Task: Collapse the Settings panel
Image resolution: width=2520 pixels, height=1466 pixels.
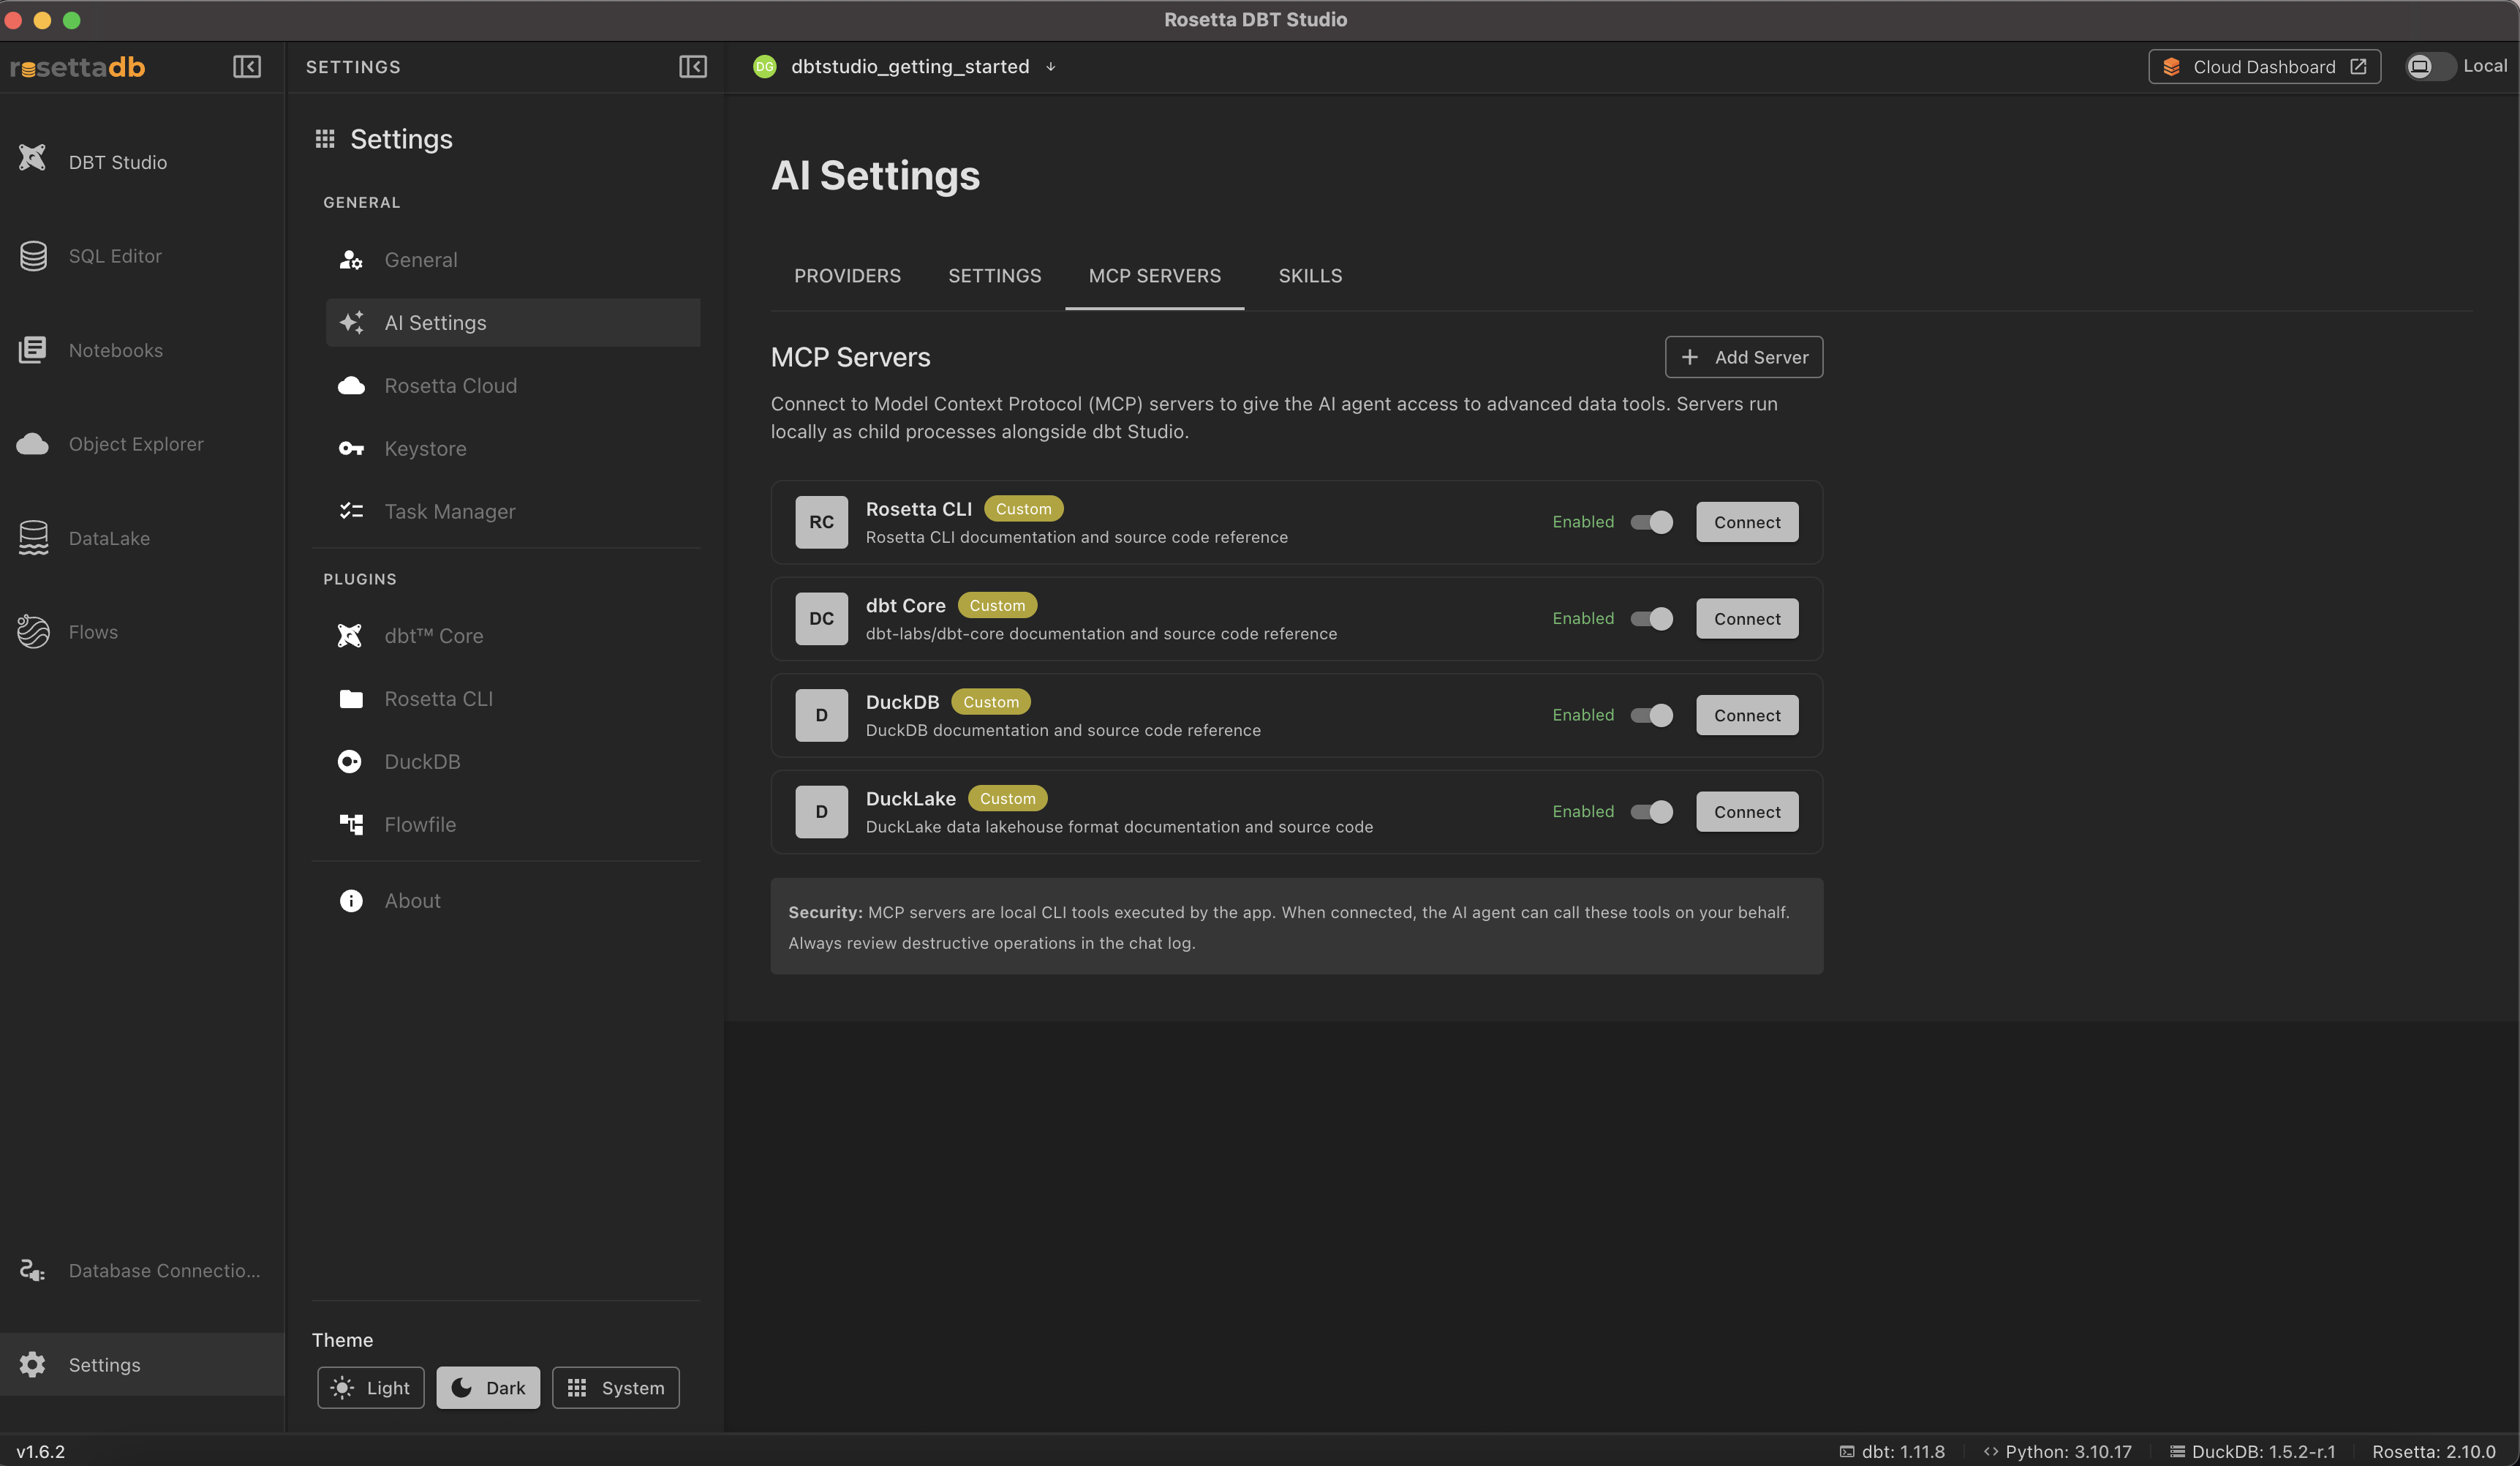Action: click(x=693, y=67)
